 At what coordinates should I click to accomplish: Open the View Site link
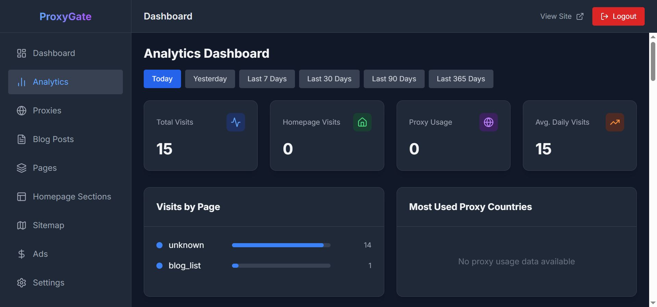pos(562,16)
